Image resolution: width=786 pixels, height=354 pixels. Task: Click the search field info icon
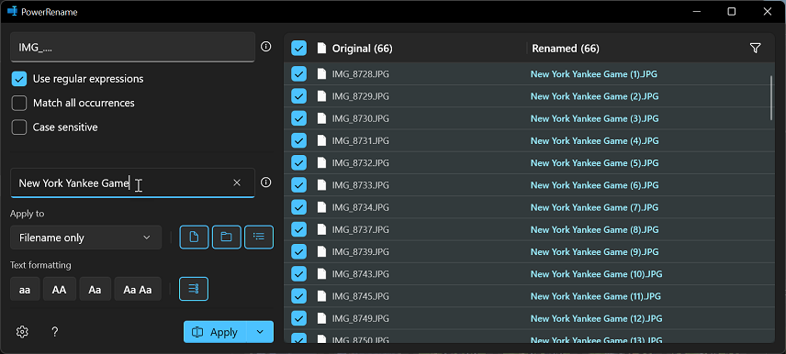[266, 47]
